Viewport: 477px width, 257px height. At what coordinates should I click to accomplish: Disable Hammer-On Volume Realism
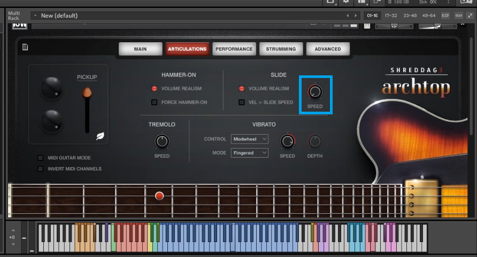154,88
